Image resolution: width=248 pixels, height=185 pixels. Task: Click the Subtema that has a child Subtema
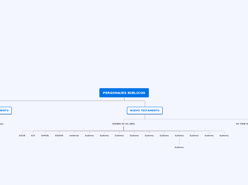[179, 136]
